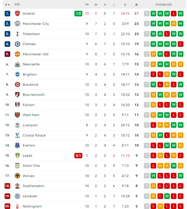Click the Liverpool club crest icon
The height and width of the screenshot is (209, 187).
tap(17, 125)
